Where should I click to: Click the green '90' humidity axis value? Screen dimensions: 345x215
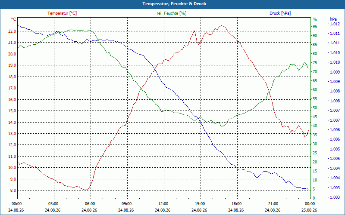pyautogui.click(x=315, y=36)
